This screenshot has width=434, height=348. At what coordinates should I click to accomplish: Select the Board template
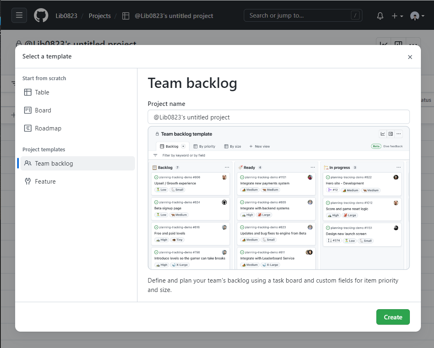click(77, 110)
